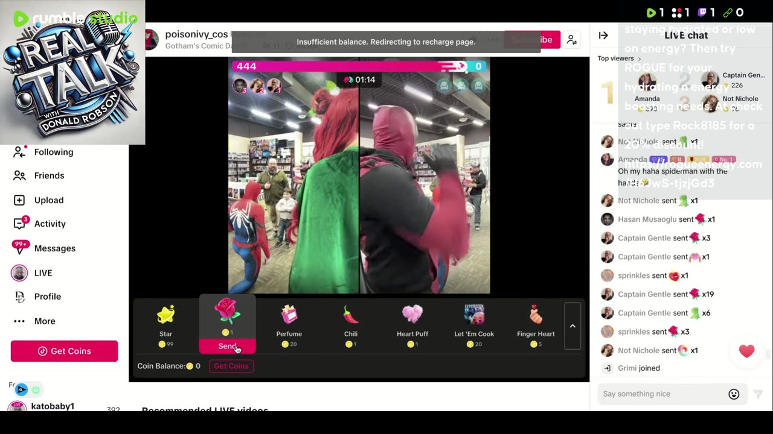773x434 pixels.
Task: Open Amanda's top viewer avatar
Action: coord(647,81)
